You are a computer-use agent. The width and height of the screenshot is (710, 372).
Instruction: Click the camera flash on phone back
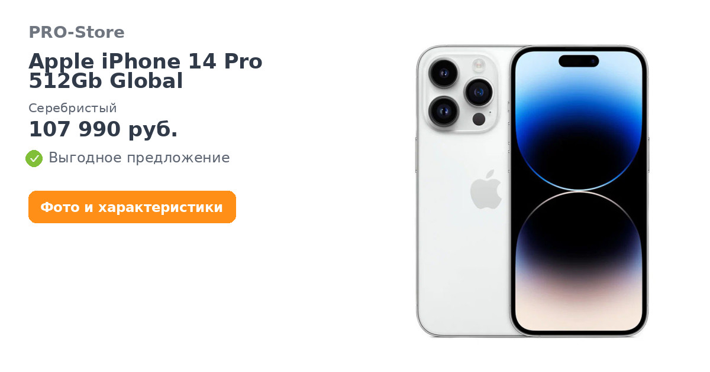tap(478, 66)
